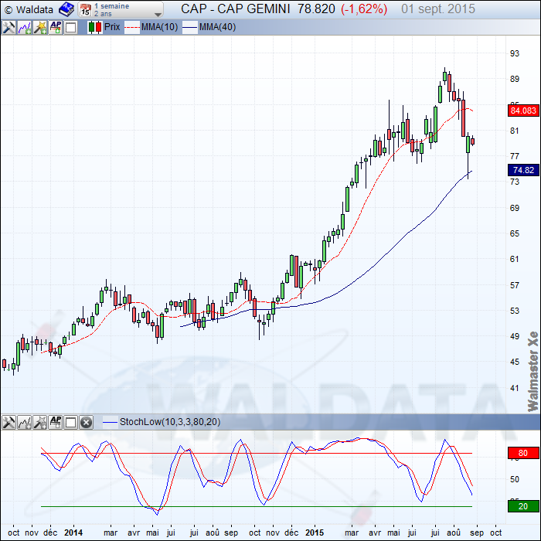Click the blue StochLow line swatch

[x=111, y=422]
